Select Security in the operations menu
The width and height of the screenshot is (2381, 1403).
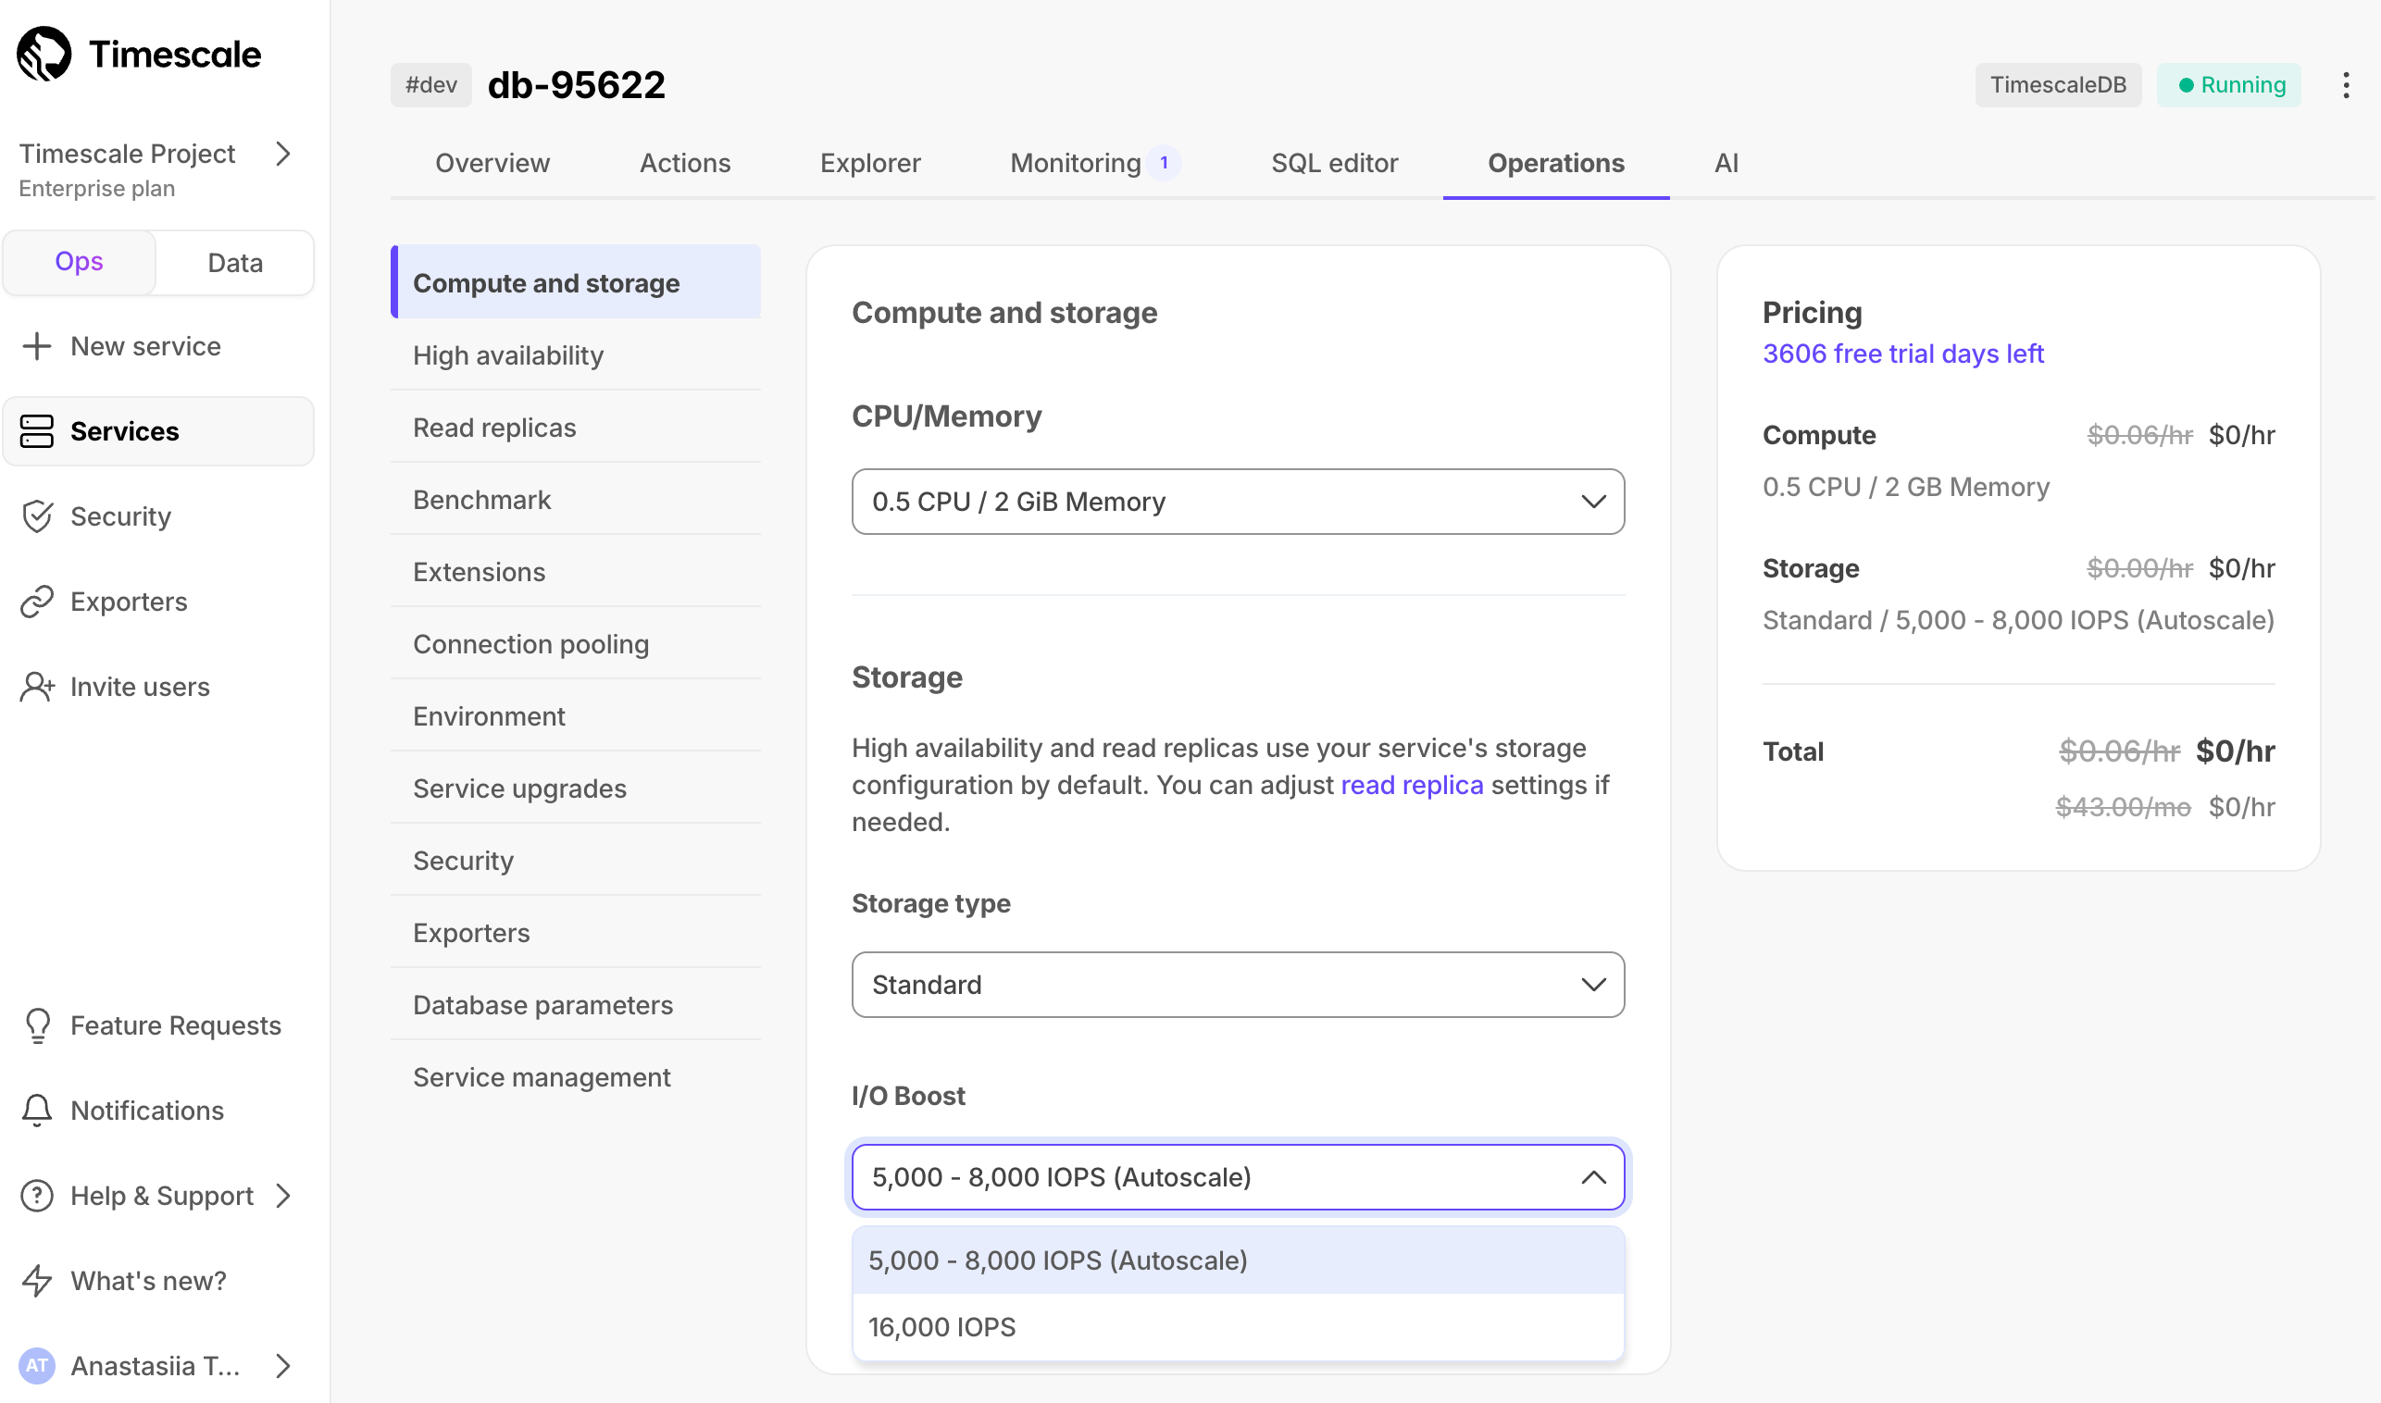tap(576, 861)
